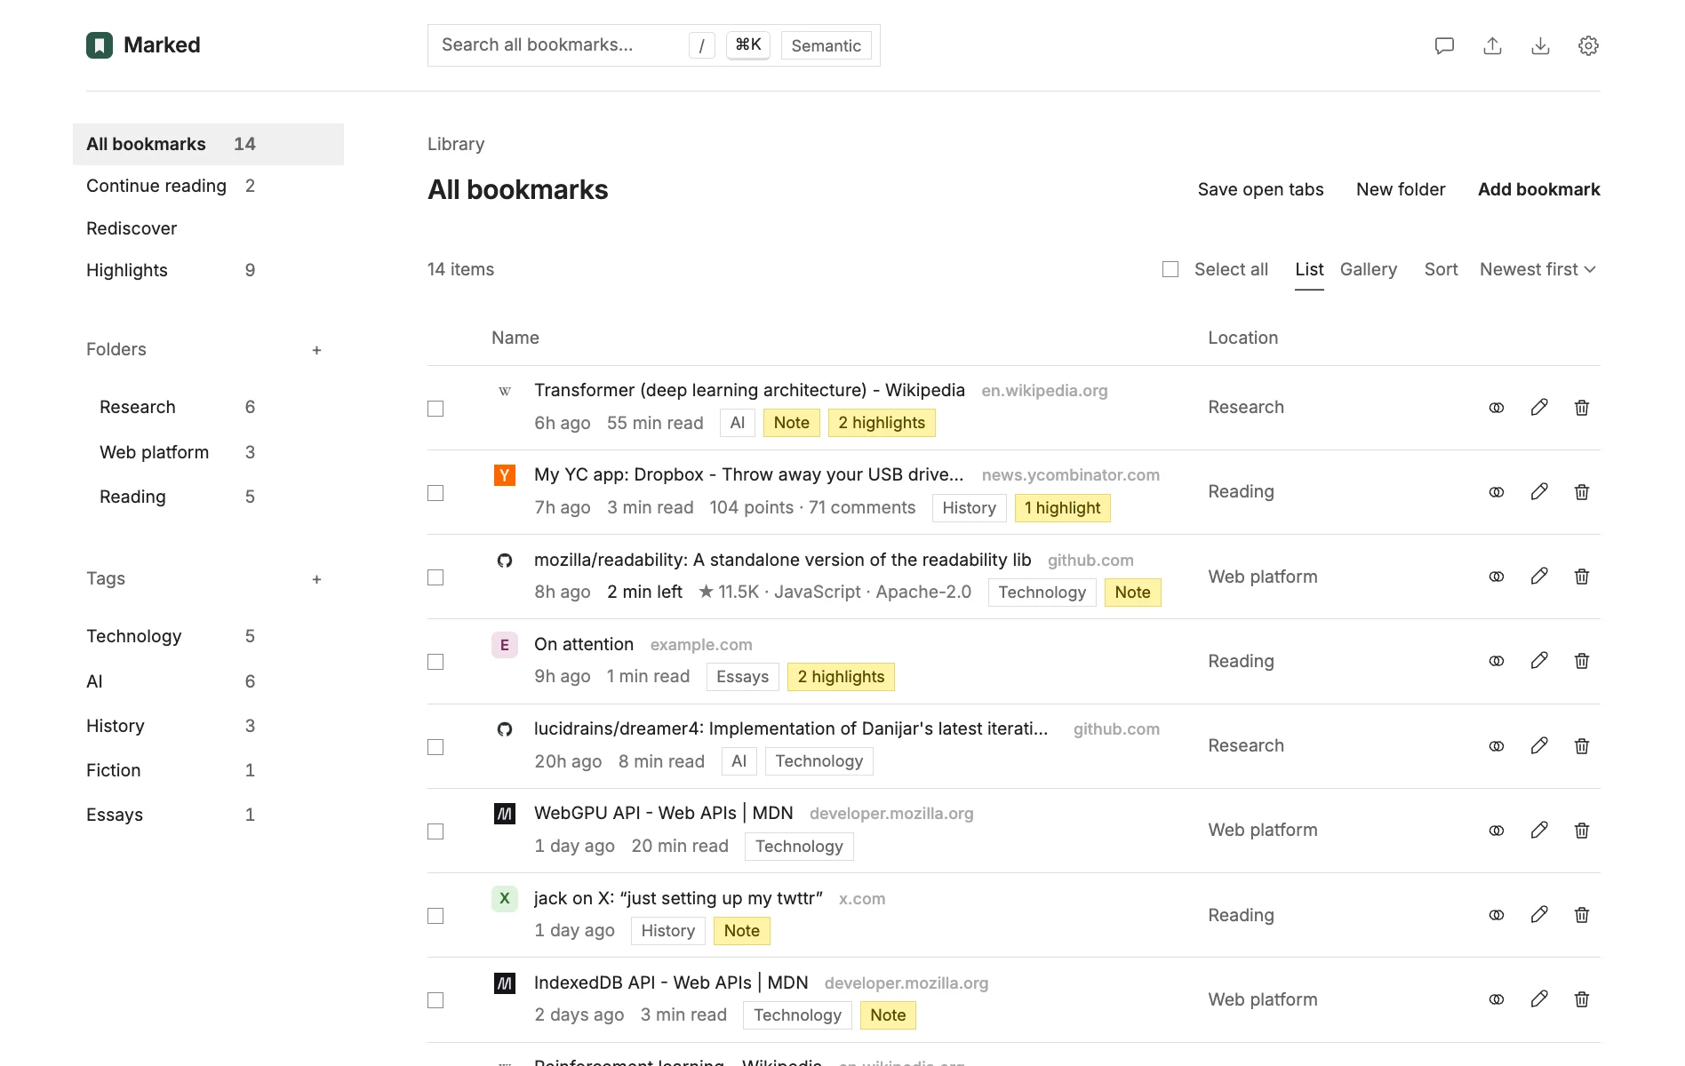Viewport: 1685px width, 1066px height.
Task: Delete the mozilla/readability bookmark
Action: pos(1582,577)
